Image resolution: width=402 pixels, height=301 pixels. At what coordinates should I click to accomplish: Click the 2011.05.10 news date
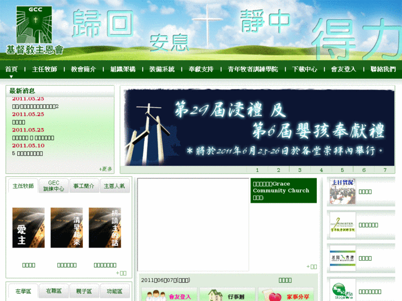coord(28,145)
